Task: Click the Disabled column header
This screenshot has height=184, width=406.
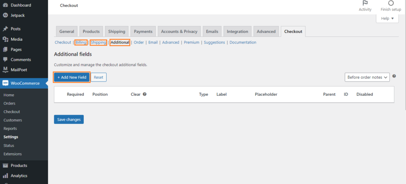Action: (365, 94)
